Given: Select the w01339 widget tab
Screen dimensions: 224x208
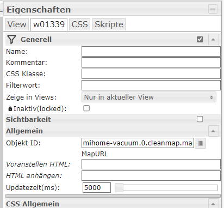Looking at the screenshot, I should (x=49, y=25).
